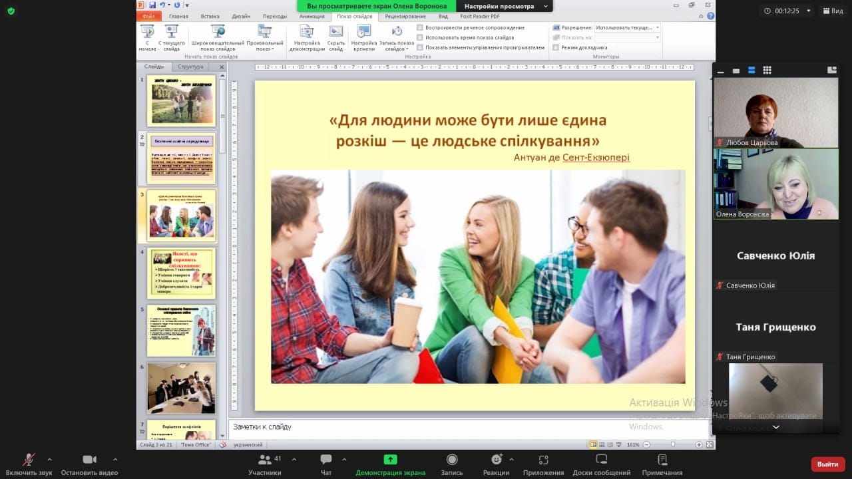Open the Participants panel icon
The width and height of the screenshot is (852, 479).
[265, 460]
